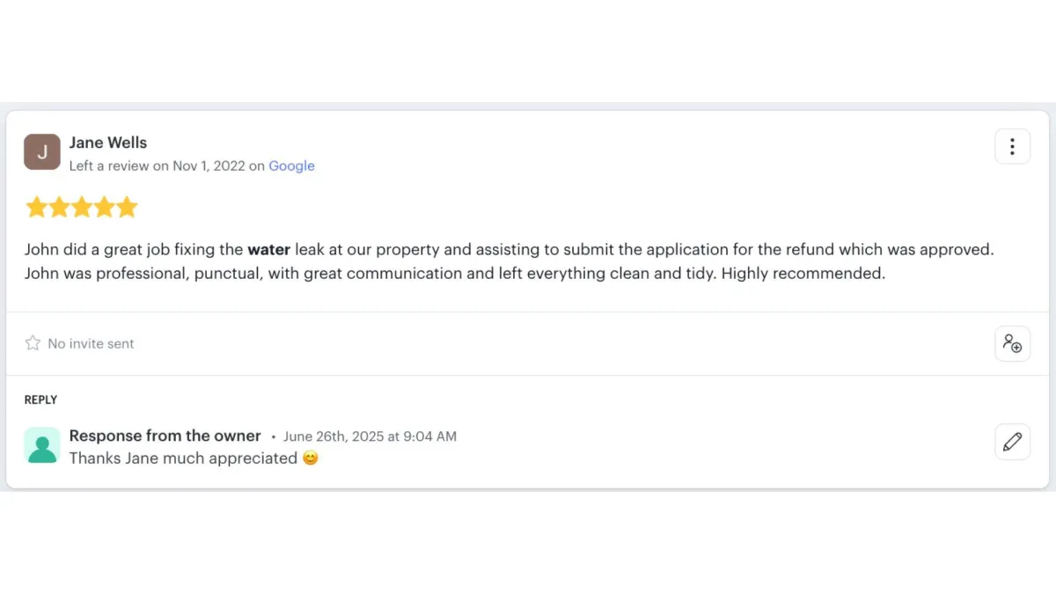The width and height of the screenshot is (1056, 594).
Task: Click Jane Wells' brown avatar
Action: (x=42, y=152)
